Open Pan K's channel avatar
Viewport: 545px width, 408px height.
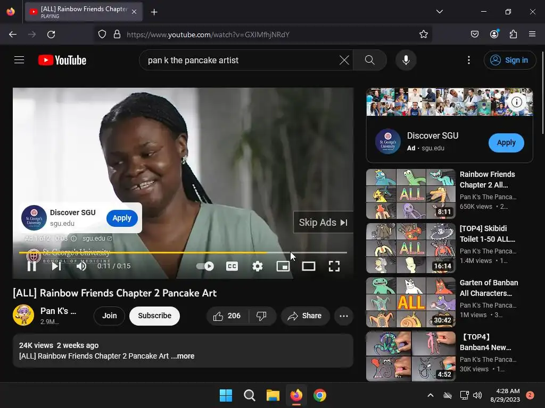[23, 315]
